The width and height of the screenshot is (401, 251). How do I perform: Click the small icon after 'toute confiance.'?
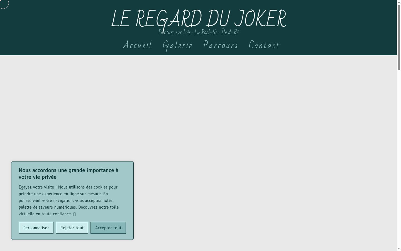[74, 214]
